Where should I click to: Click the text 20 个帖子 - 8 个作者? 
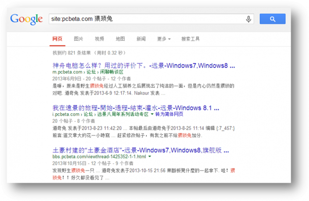click(73, 121)
